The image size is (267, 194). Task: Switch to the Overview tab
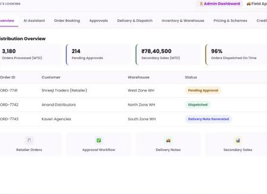(x=7, y=21)
